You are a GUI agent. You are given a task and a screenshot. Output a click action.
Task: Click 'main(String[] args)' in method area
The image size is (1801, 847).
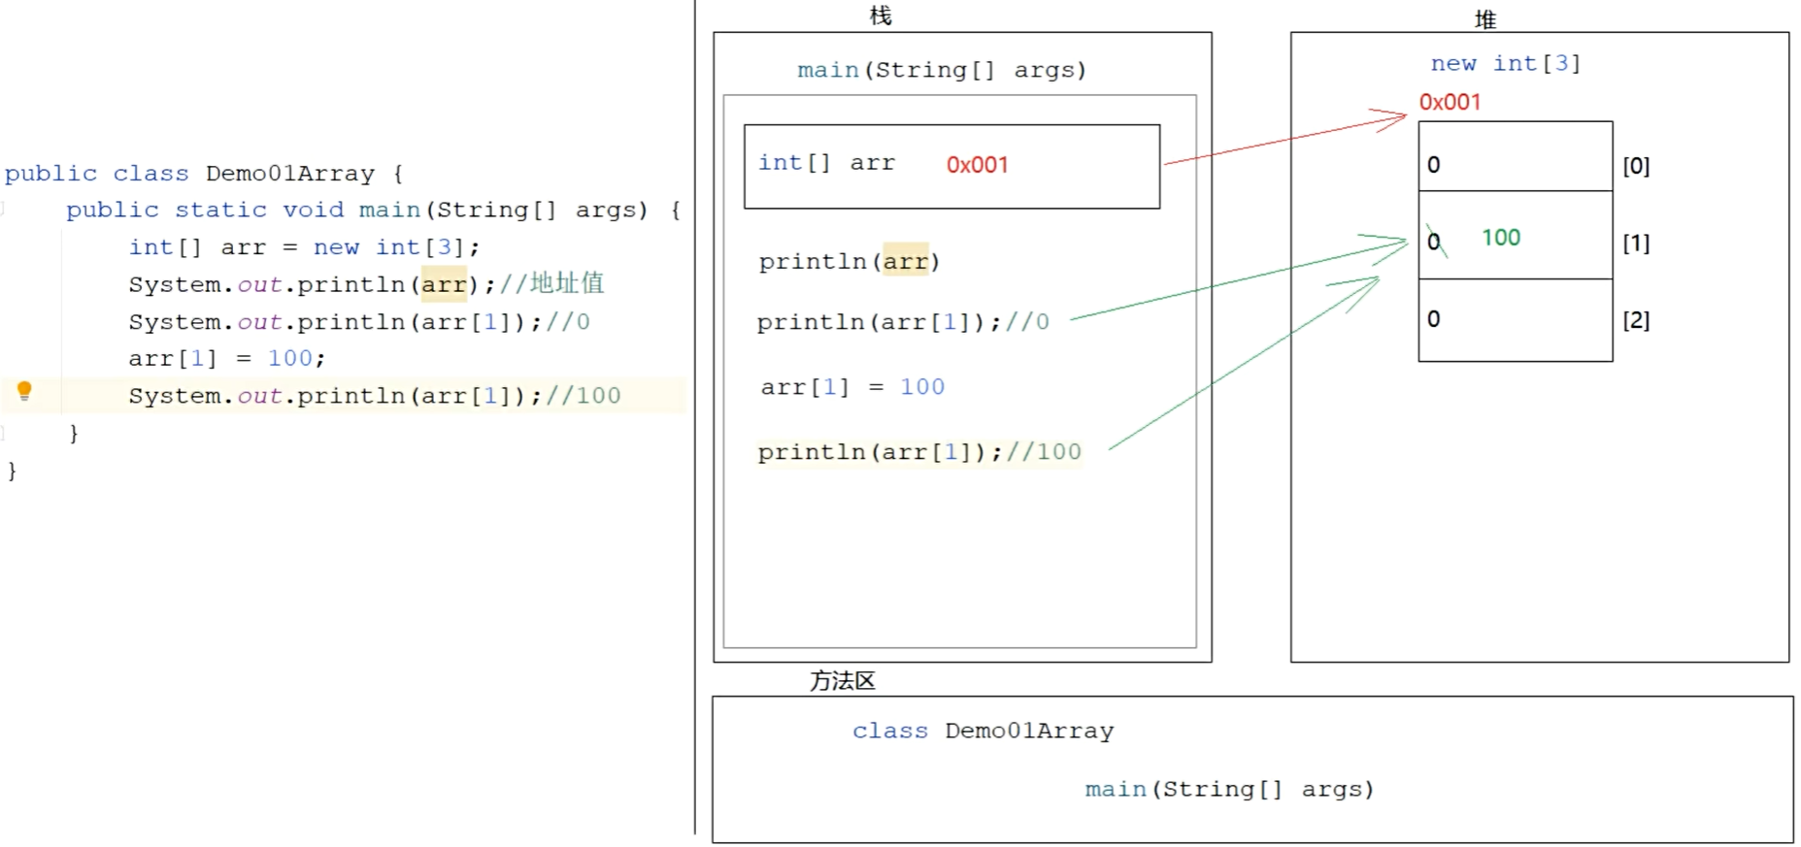click(1229, 790)
